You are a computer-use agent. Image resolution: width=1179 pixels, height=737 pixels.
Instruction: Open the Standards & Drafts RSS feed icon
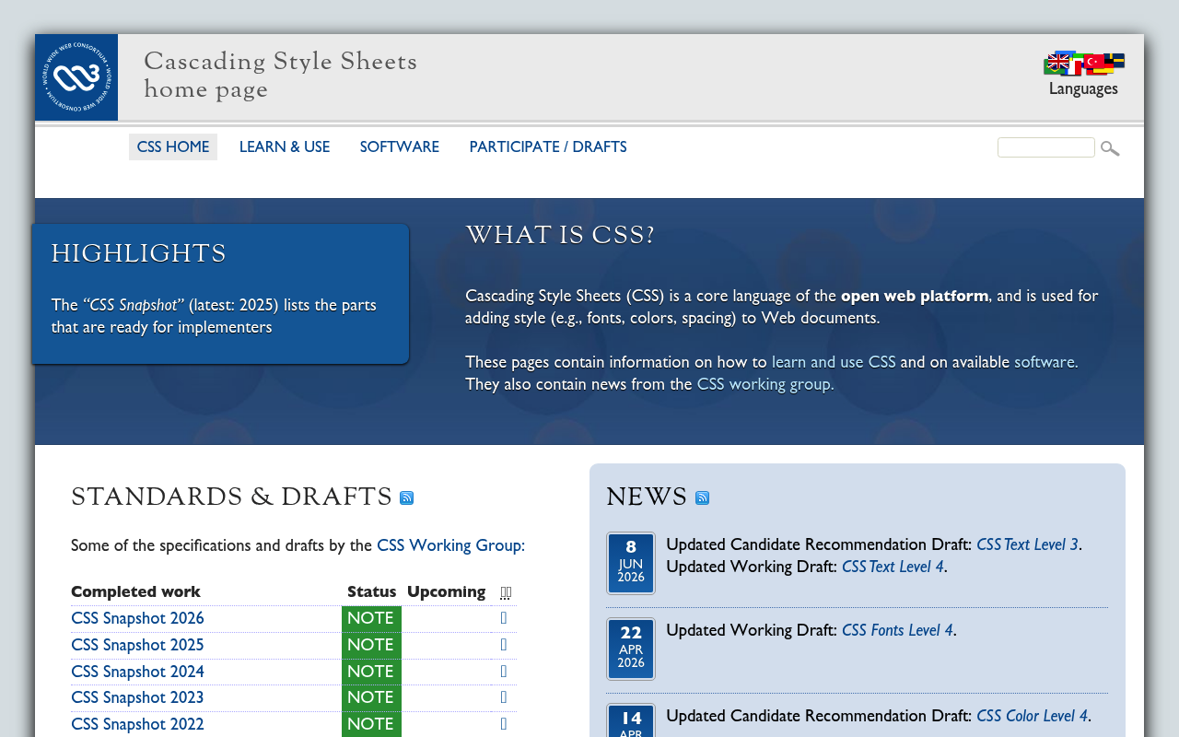[x=406, y=498]
